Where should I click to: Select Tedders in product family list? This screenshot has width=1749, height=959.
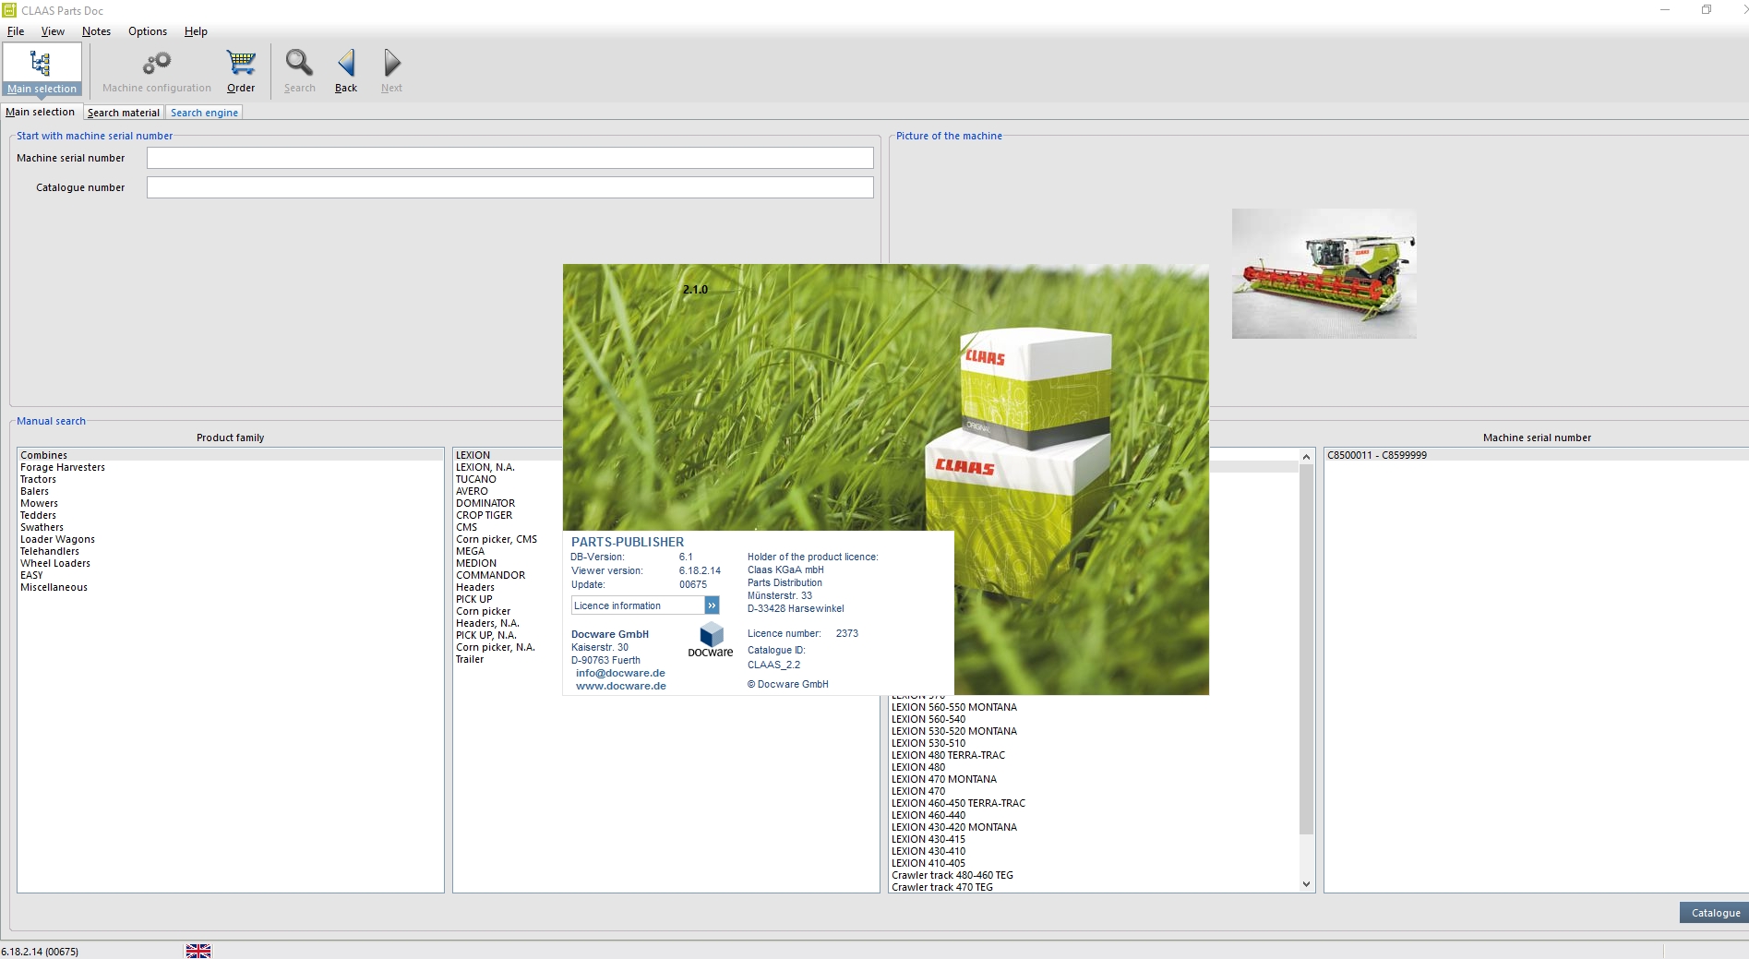(230, 515)
